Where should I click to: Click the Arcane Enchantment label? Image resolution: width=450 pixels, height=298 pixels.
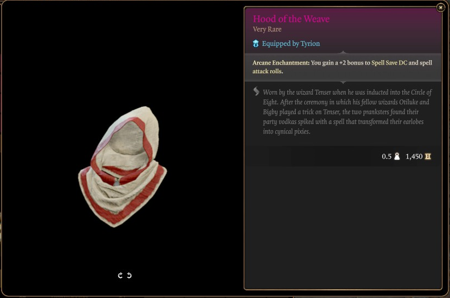pyautogui.click(x=281, y=63)
